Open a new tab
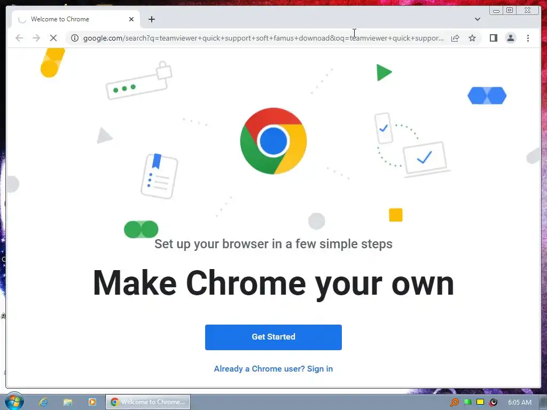 click(x=151, y=19)
